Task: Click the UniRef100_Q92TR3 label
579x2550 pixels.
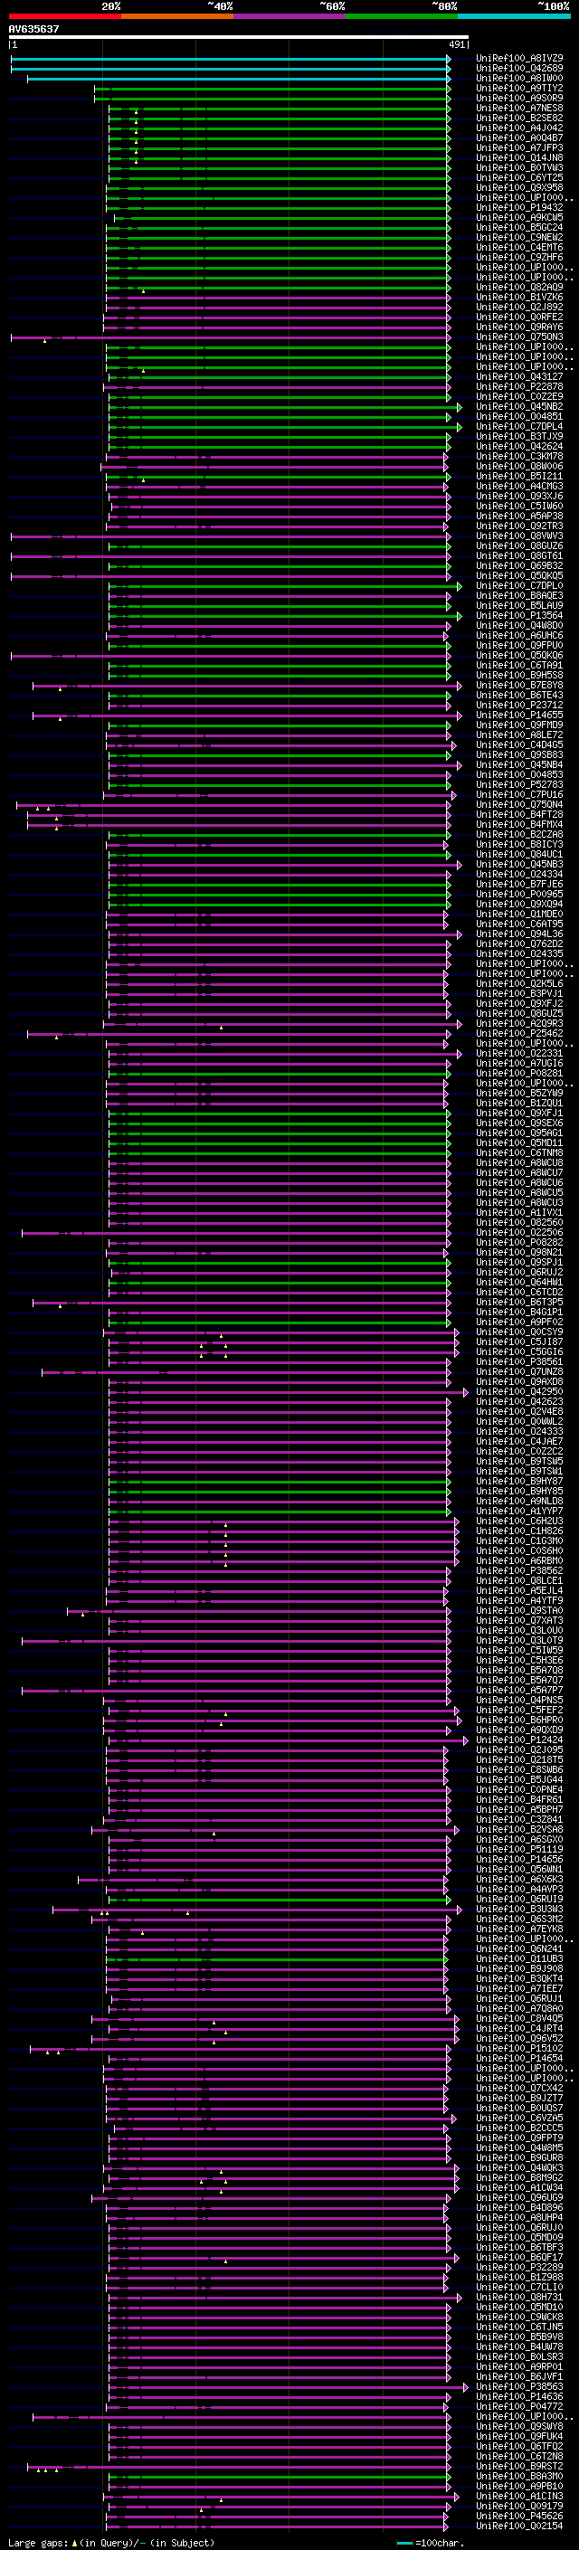Action: pos(519,526)
